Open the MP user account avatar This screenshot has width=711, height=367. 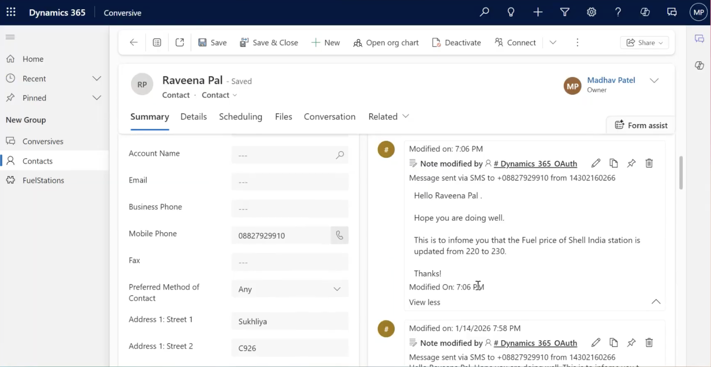[699, 12]
